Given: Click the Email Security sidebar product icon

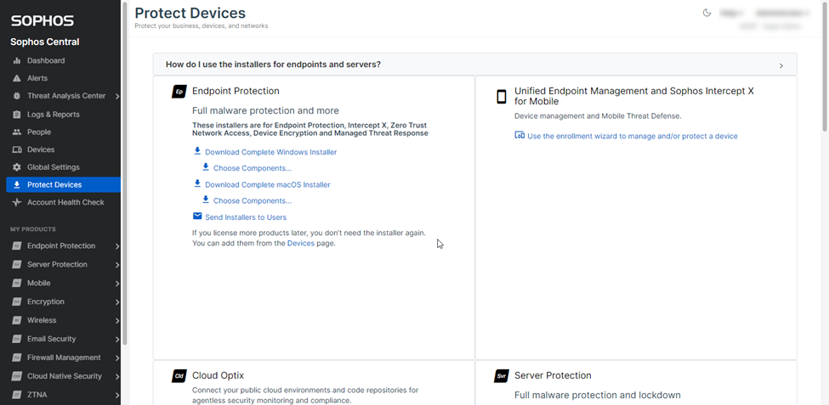Looking at the screenshot, I should point(17,339).
